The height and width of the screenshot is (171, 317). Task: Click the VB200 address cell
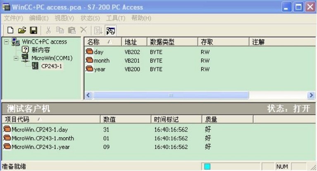tap(132, 69)
